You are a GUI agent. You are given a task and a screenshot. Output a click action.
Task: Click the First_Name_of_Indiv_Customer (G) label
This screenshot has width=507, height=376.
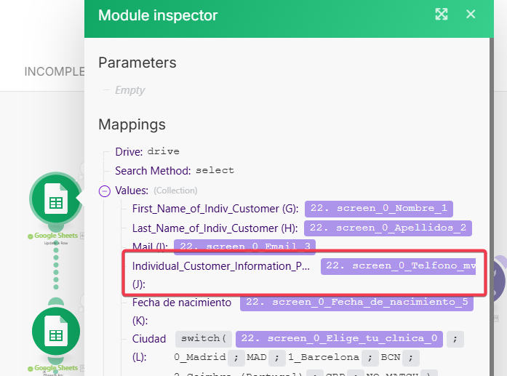point(215,209)
